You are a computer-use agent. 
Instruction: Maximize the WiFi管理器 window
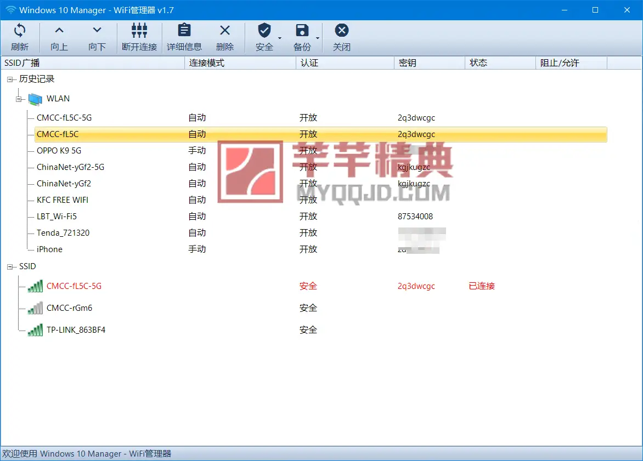click(595, 10)
